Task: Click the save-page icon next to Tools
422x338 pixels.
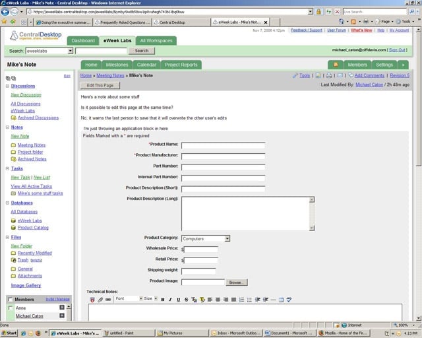Action: click(318, 75)
